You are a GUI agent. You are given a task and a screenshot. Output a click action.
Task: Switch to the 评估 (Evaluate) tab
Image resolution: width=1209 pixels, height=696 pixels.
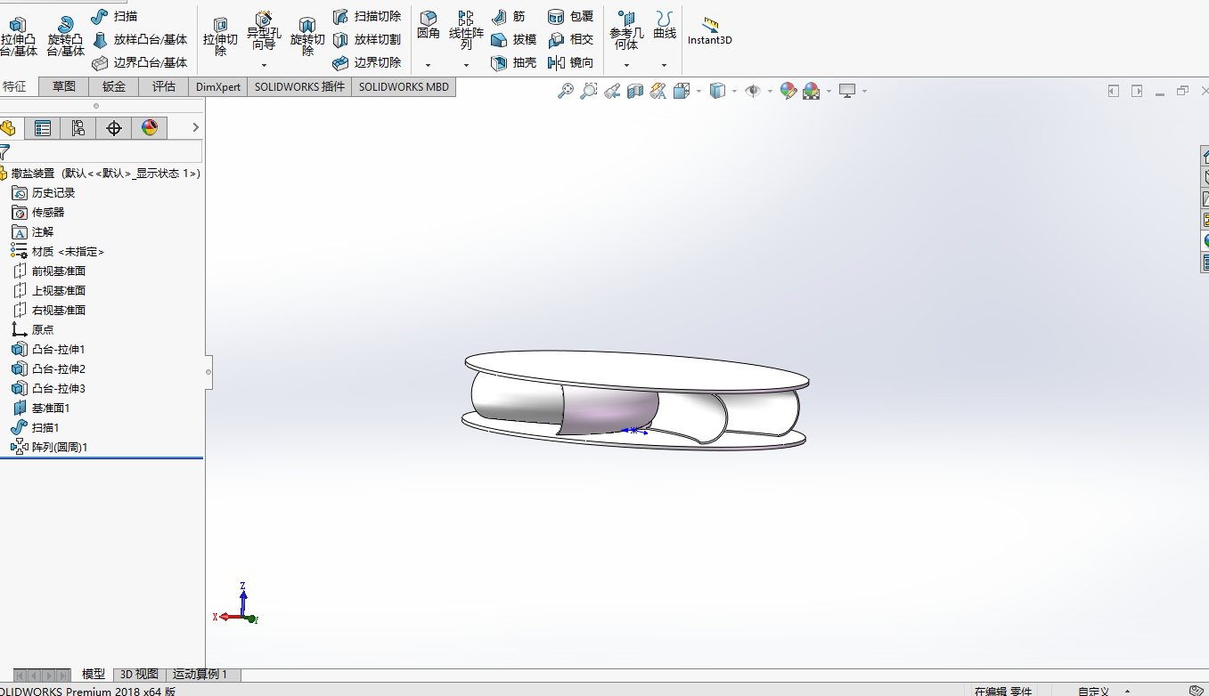(x=164, y=86)
